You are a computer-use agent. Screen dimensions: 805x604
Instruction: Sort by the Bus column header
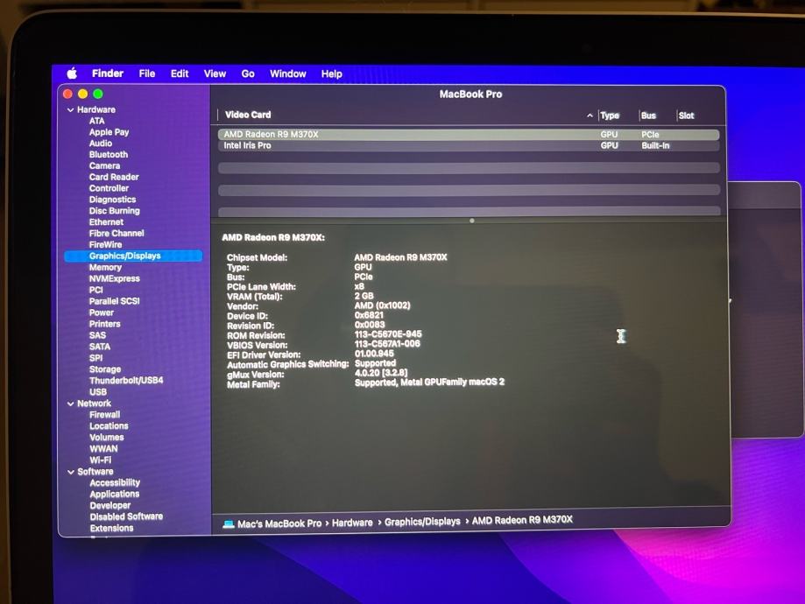tap(648, 116)
